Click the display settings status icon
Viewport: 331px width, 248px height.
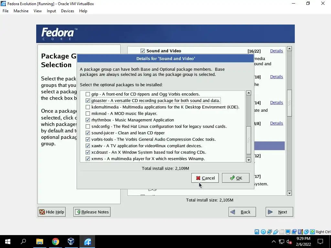[x=288, y=232]
